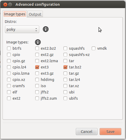Image resolution: width=126 pixels, height=140 pixels.
Task: Check the ext2 image type
Action: tap(9, 98)
